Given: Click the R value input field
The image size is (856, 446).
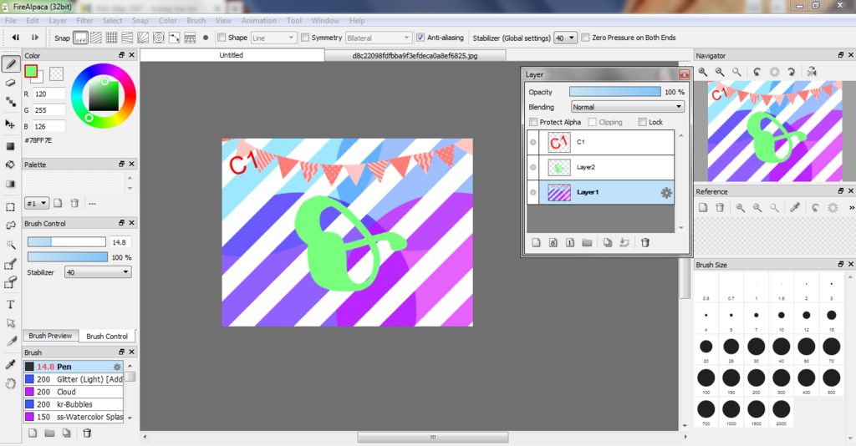Looking at the screenshot, I should pos(48,94).
